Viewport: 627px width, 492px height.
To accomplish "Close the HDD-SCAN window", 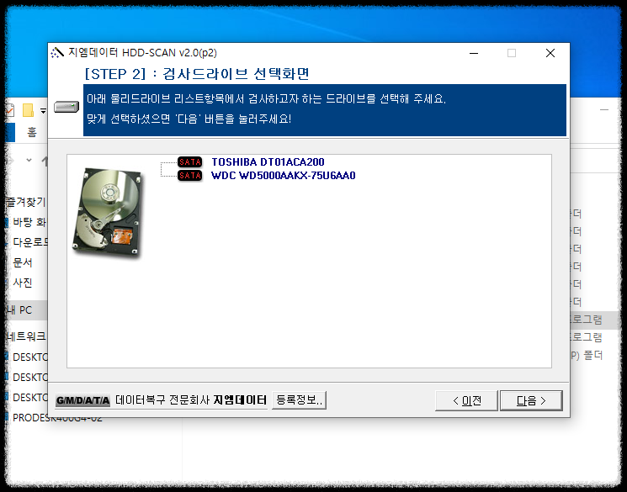I will tap(550, 53).
